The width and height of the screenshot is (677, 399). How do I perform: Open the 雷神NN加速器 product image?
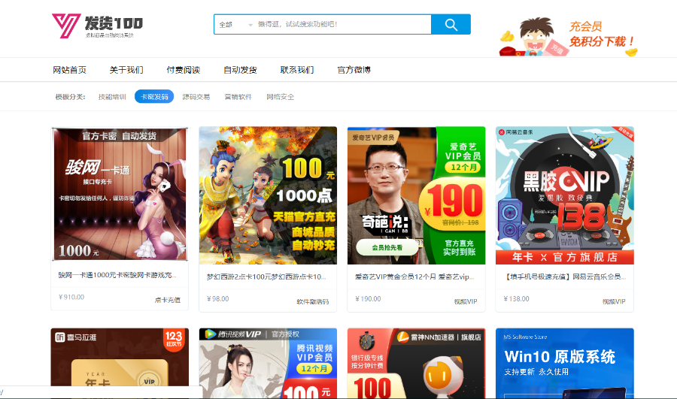[x=416, y=363]
